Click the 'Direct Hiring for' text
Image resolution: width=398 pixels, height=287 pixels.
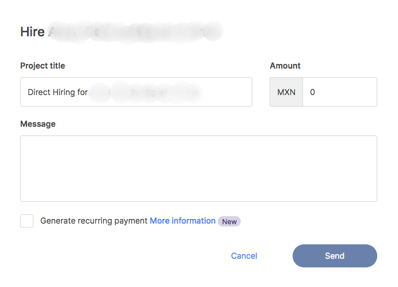[x=58, y=92]
